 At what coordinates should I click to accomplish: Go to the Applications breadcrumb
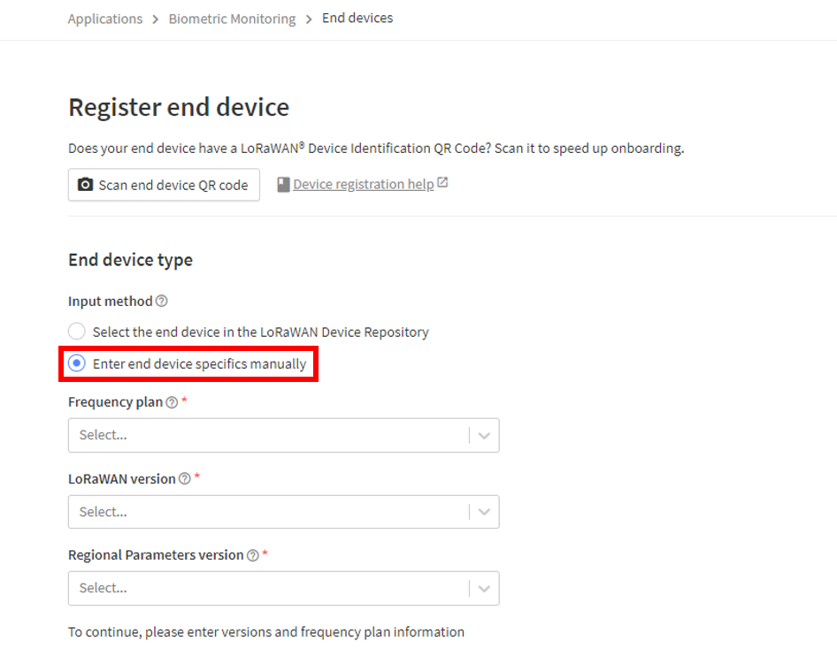(105, 19)
